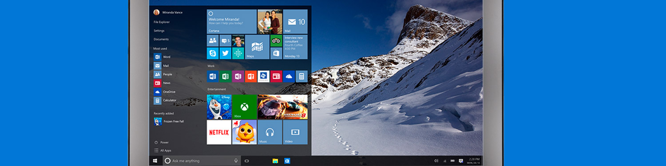This screenshot has height=166, width=666.
Task: Open the People small tile
Action: [213, 41]
